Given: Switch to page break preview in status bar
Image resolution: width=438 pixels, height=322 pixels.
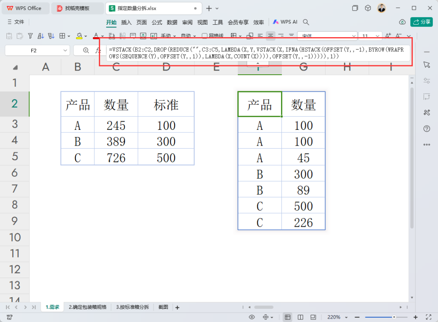Looking at the screenshot, I should (x=300, y=317).
